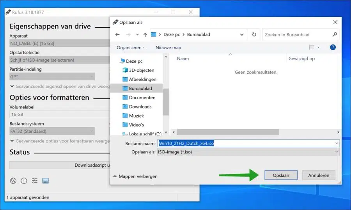
Task: Collapse folders with Mappen verbergen
Action: (135, 176)
